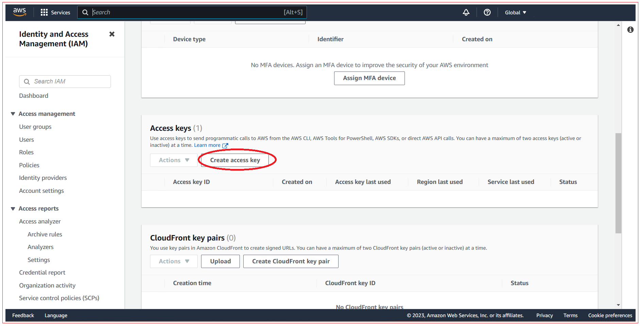Viewport: 640px width, 326px height.
Task: Open Roles in the sidebar
Action: [27, 152]
